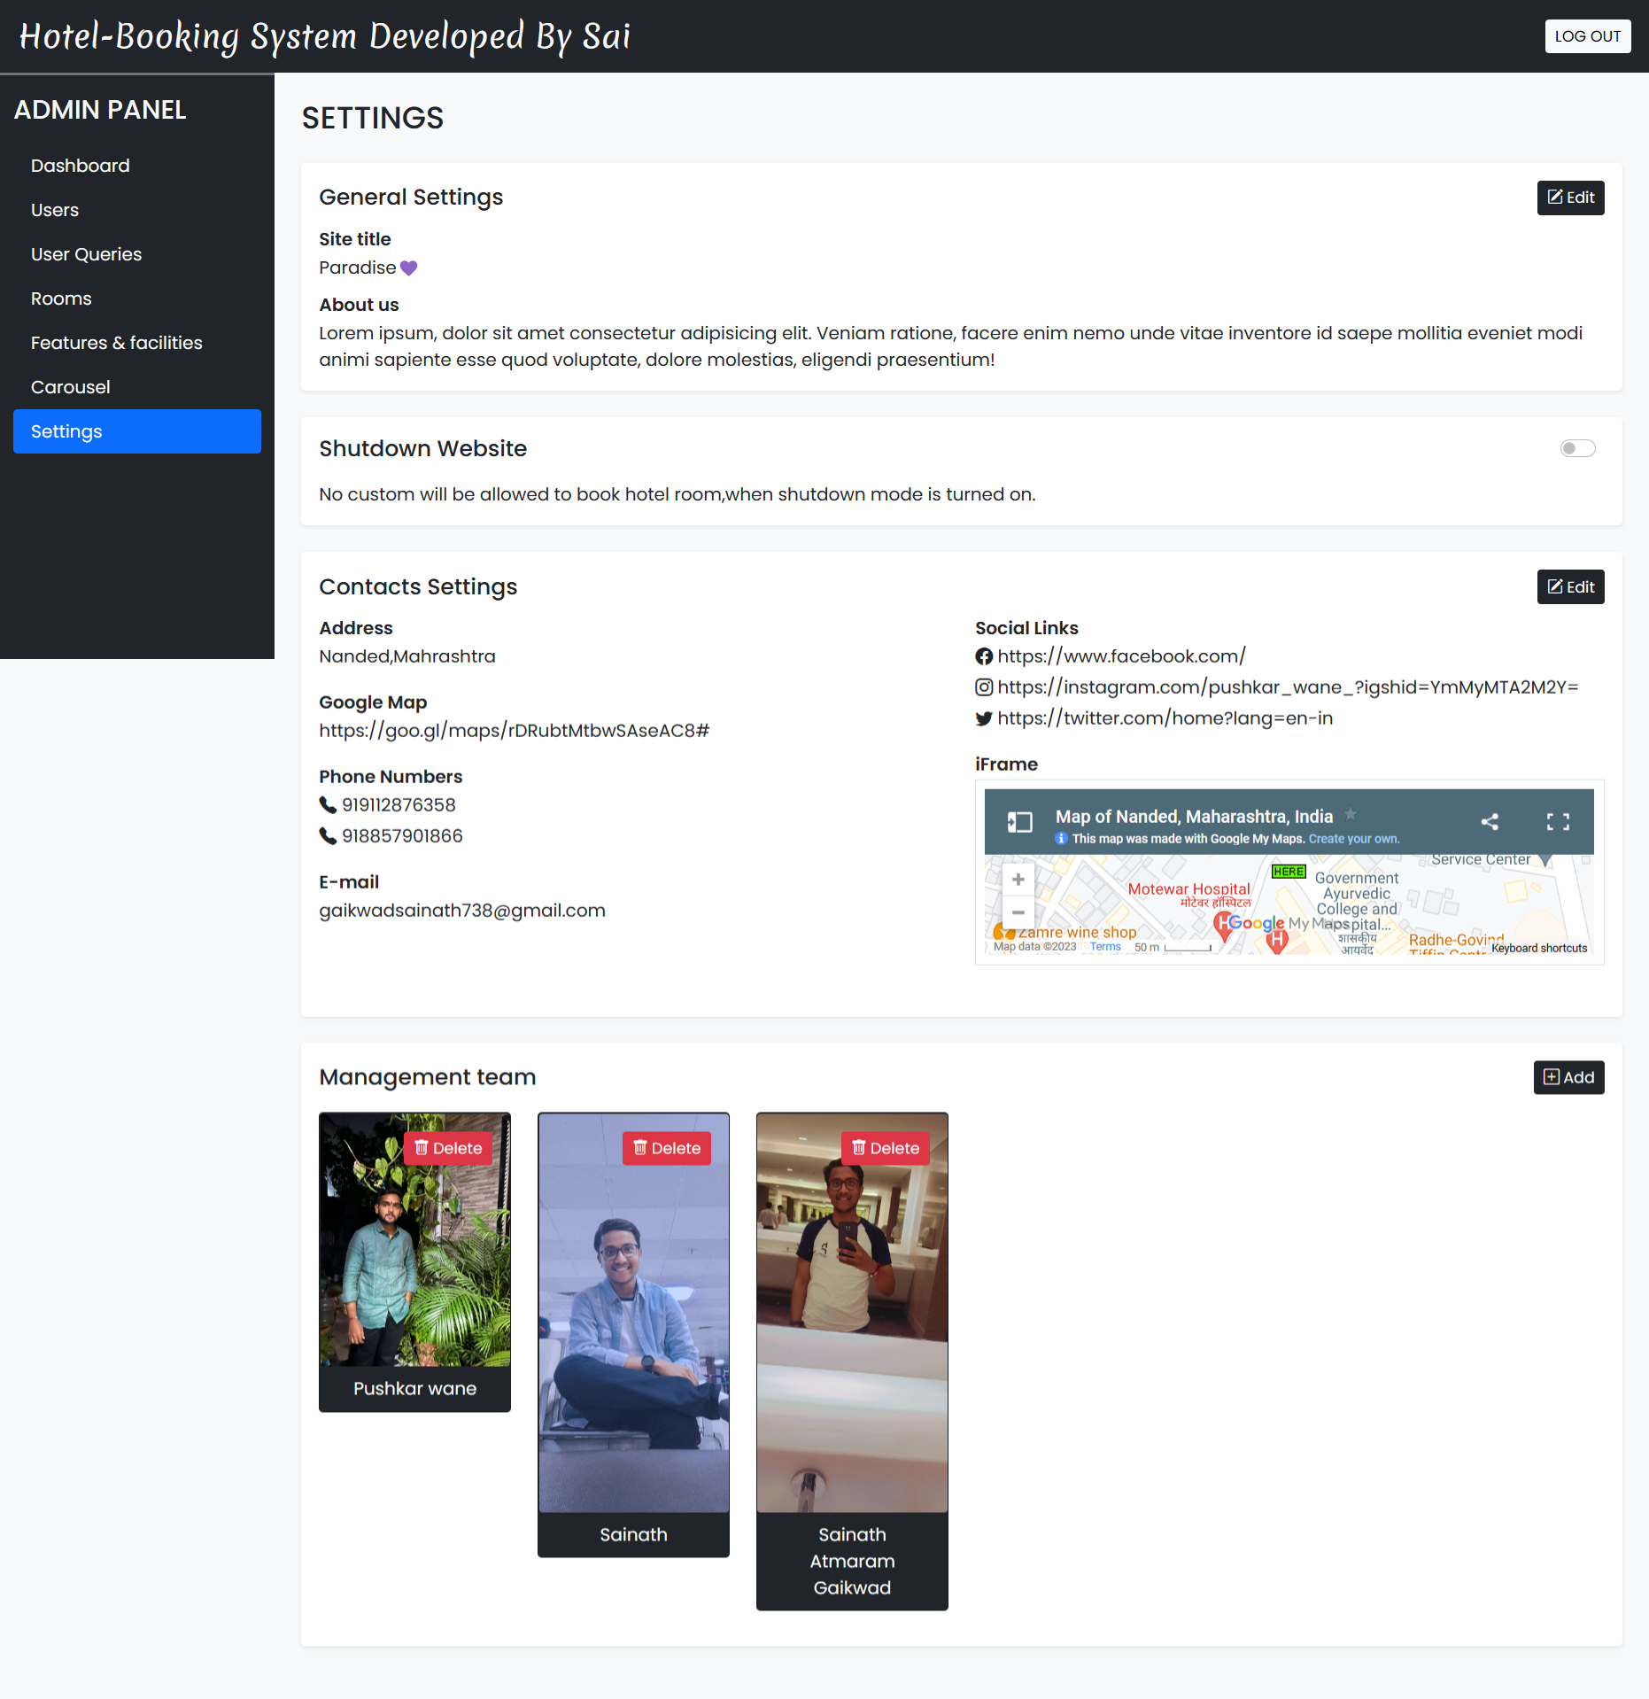Open the Create your own map link

point(1352,839)
